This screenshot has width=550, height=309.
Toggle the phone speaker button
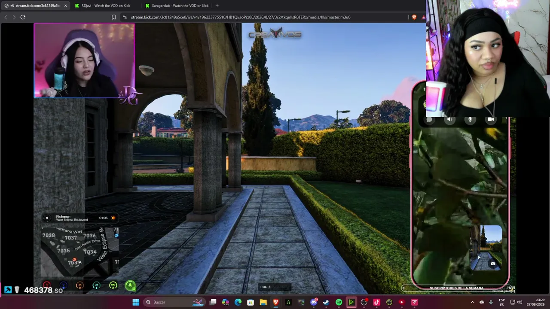(x=449, y=120)
